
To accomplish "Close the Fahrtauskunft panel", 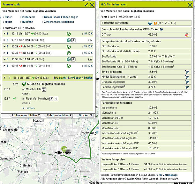I will point(92,5).
